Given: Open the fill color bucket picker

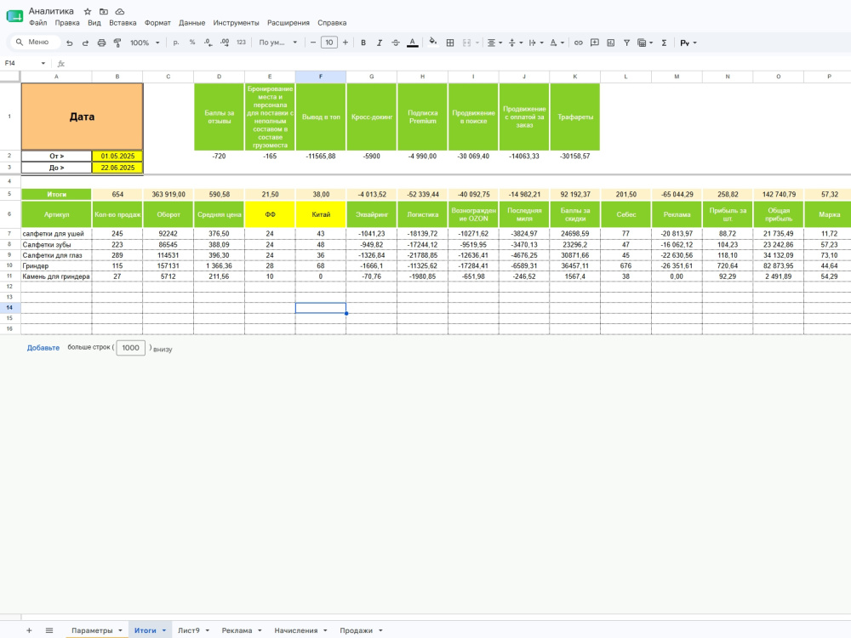Looking at the screenshot, I should (432, 43).
